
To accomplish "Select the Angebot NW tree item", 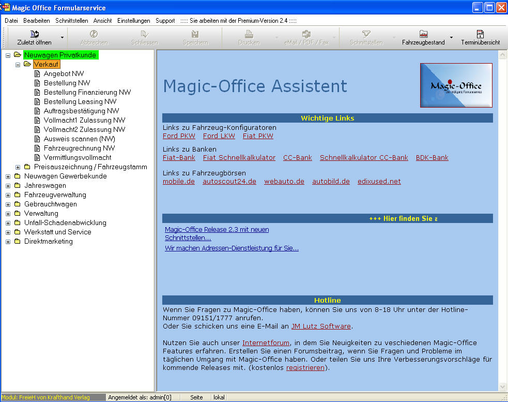I will click(64, 73).
